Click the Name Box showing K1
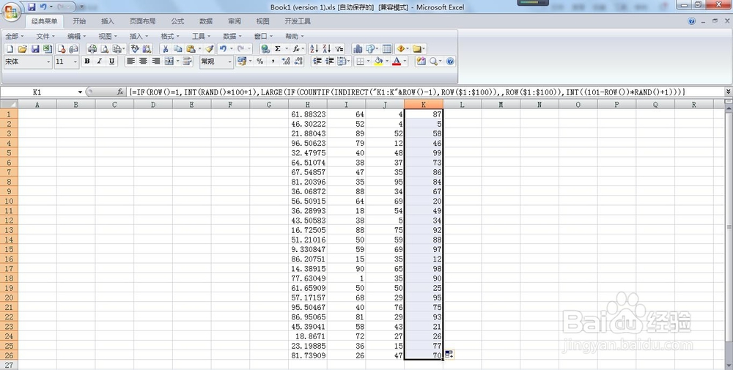Screen dimensions: 733x370 tap(37, 92)
